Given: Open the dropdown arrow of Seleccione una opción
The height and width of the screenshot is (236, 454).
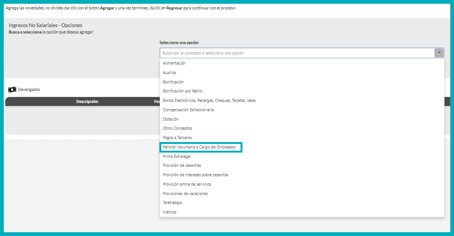Looking at the screenshot, I should [x=439, y=53].
